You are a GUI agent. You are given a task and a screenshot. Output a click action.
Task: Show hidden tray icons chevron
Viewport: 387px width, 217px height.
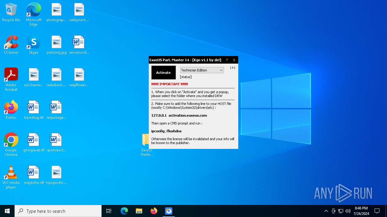326,211
